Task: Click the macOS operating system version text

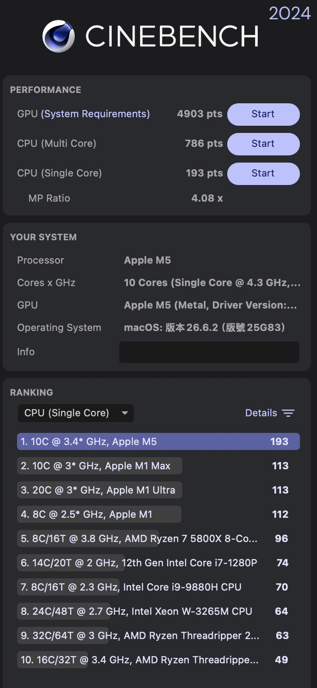Action: point(205,327)
